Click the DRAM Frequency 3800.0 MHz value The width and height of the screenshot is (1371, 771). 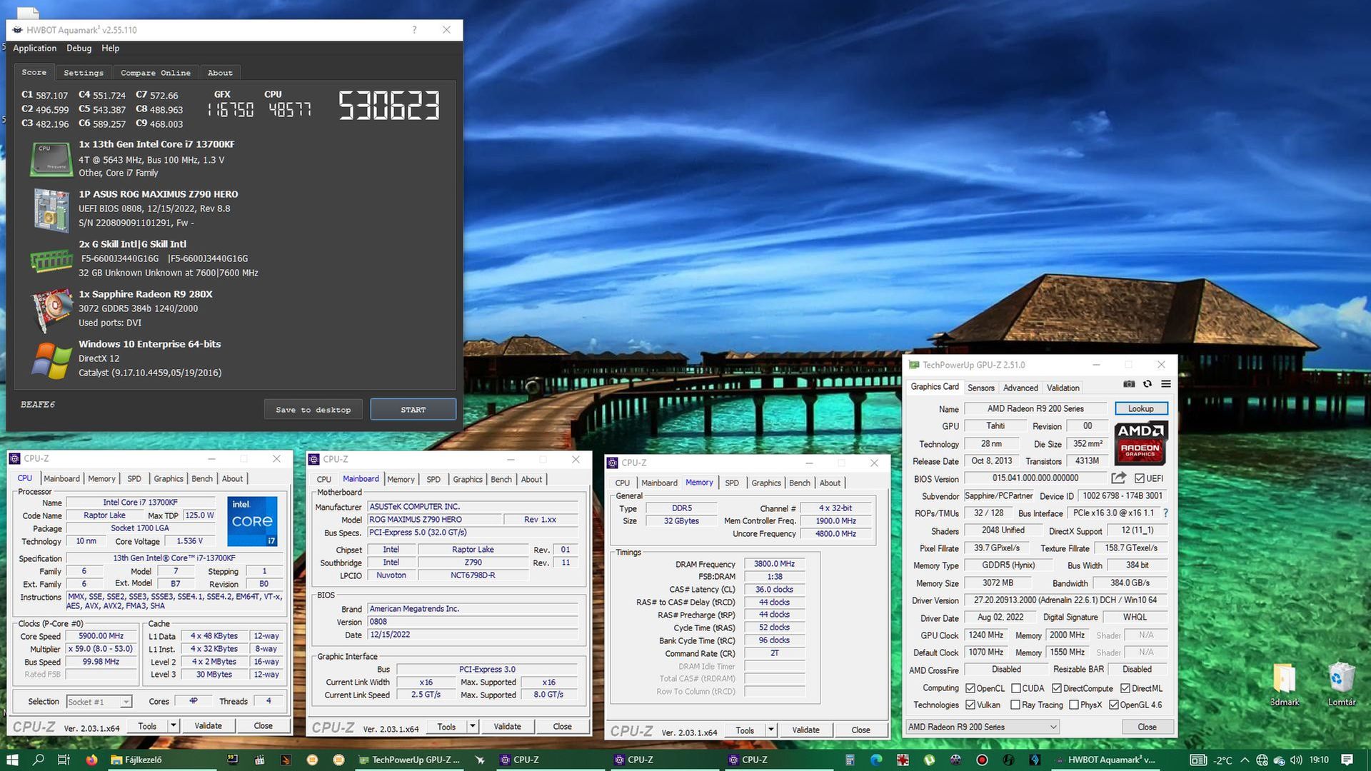pos(774,564)
